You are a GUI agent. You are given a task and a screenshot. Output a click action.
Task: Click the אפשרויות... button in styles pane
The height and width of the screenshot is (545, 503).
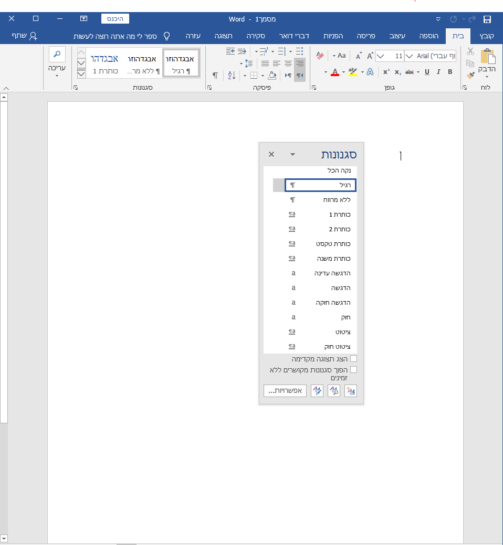click(285, 391)
